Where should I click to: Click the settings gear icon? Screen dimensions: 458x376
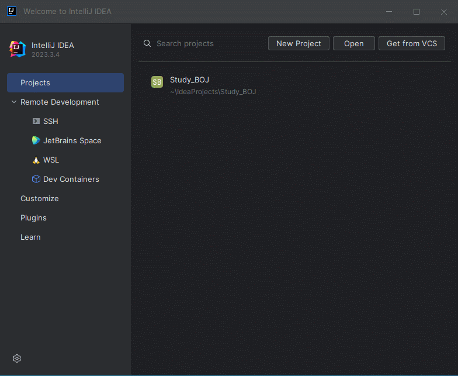pyautogui.click(x=17, y=358)
